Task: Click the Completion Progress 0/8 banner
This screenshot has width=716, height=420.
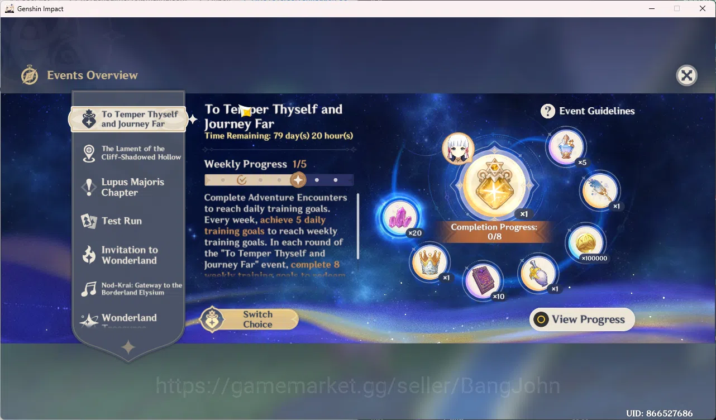Action: click(494, 232)
